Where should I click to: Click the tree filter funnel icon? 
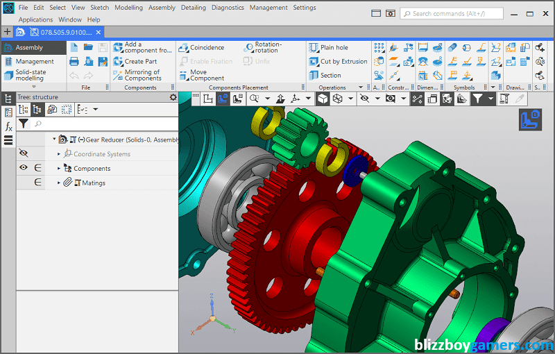coord(24,124)
